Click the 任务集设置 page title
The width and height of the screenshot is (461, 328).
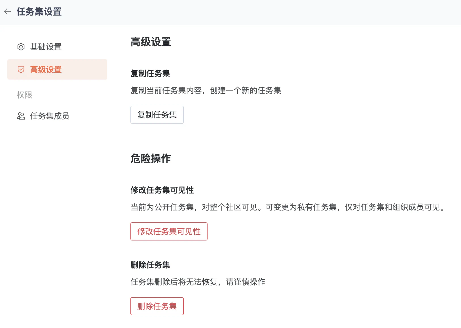coord(39,12)
